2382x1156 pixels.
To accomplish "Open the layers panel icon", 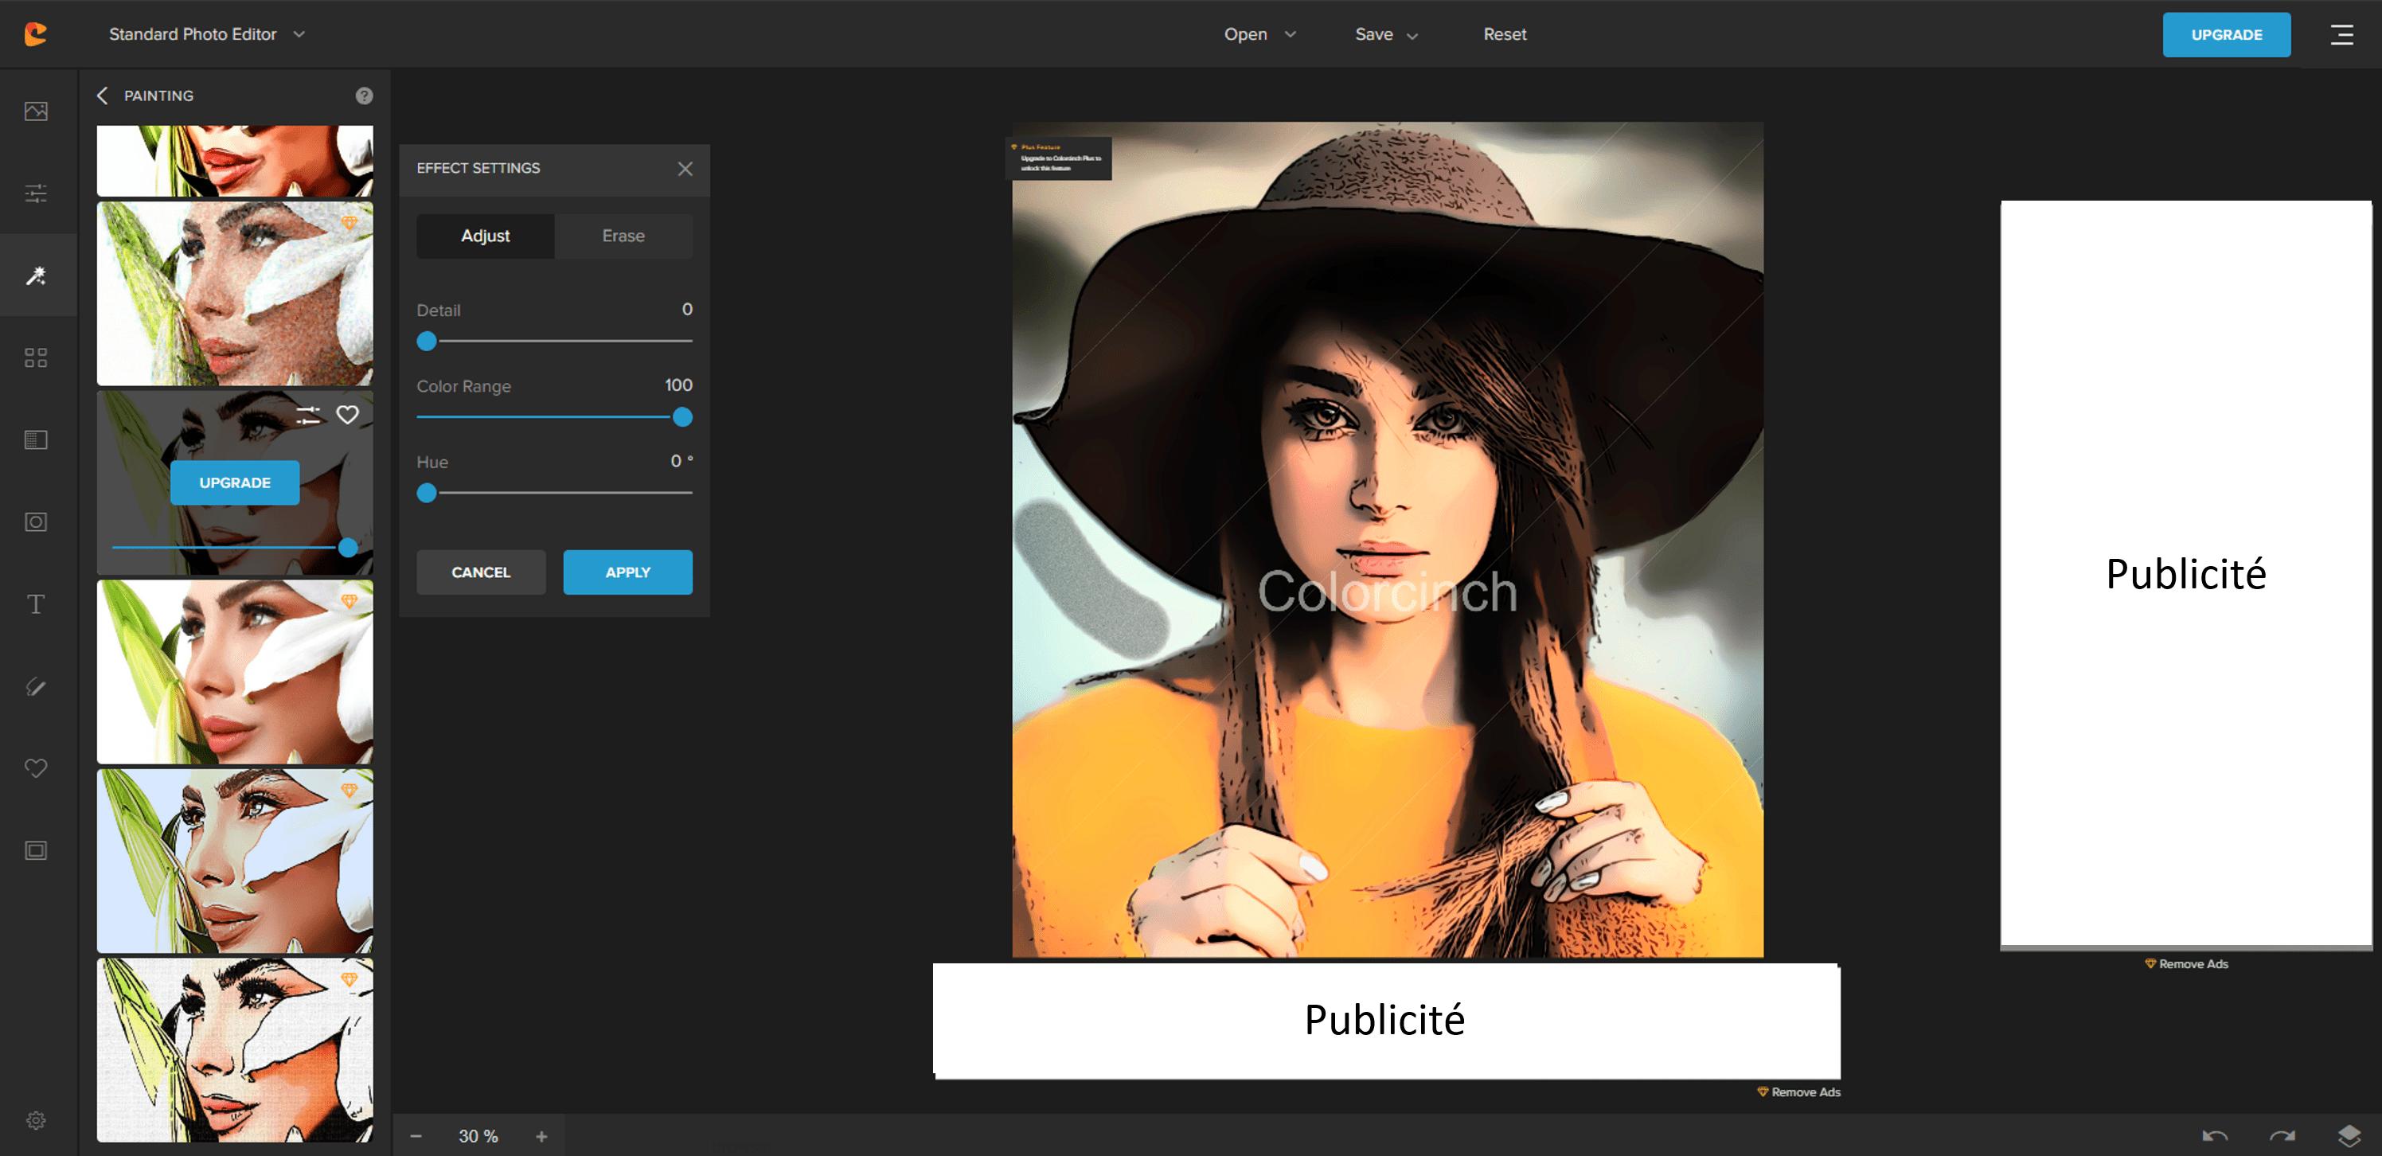I will pyautogui.click(x=2349, y=1135).
